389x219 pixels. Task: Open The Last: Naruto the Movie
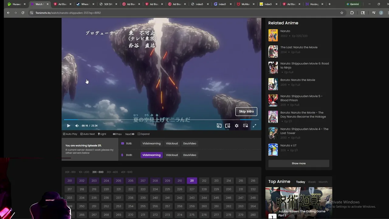(x=299, y=47)
